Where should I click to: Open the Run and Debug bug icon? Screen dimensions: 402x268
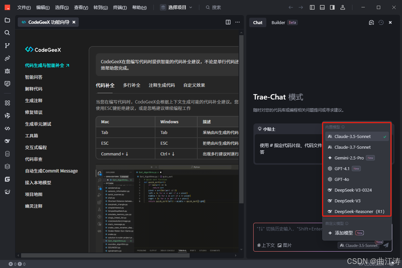(7, 71)
